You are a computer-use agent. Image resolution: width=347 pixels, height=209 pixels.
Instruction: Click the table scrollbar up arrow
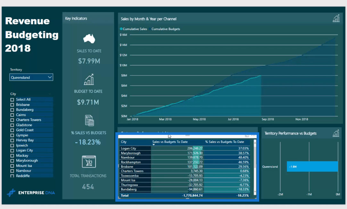(x=255, y=143)
